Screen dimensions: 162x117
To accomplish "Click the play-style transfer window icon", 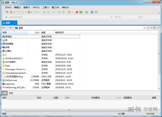I will coord(36,12).
